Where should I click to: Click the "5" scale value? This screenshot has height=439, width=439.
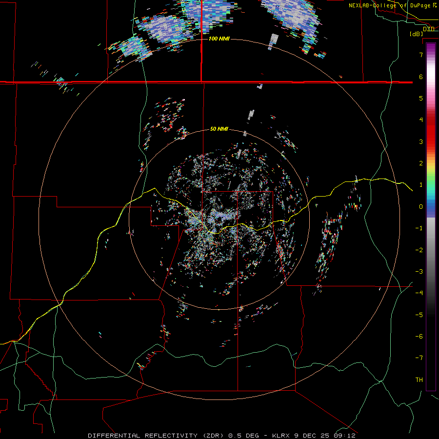(421, 98)
